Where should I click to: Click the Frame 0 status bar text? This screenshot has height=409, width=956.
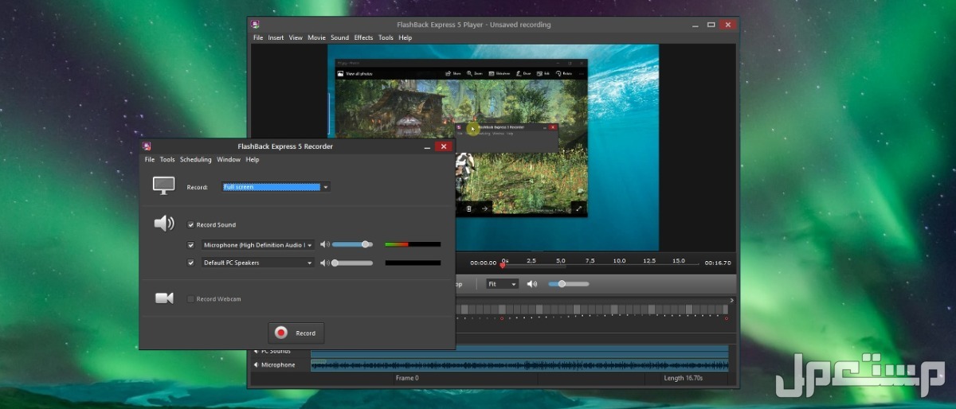point(406,379)
